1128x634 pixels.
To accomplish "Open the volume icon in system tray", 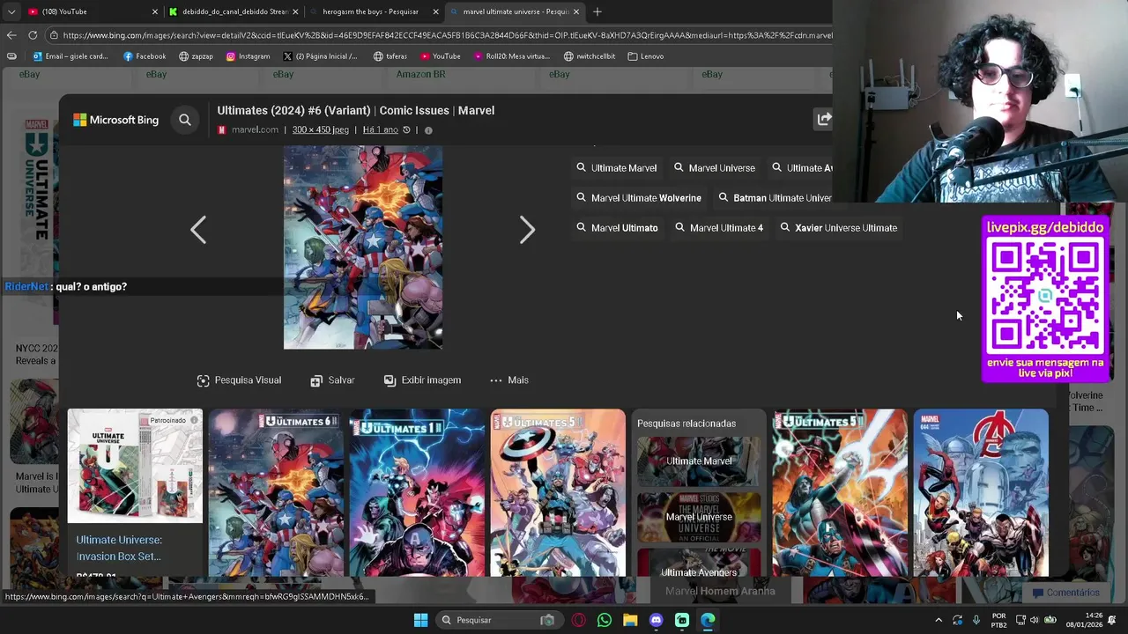I will tap(1035, 620).
